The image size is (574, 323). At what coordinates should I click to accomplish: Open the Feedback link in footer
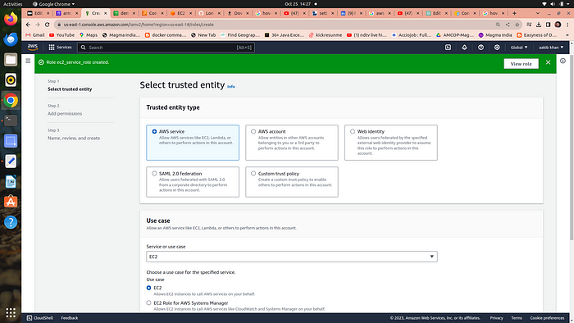tap(70, 318)
